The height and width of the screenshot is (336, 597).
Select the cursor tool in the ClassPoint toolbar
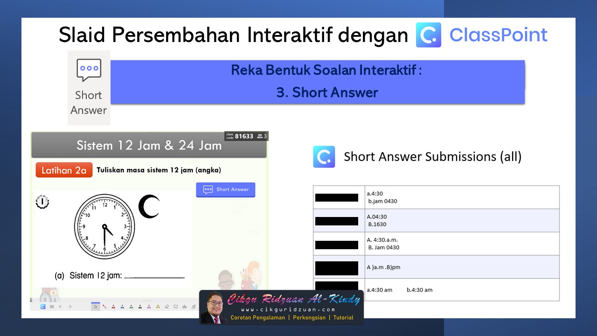[x=96, y=307]
